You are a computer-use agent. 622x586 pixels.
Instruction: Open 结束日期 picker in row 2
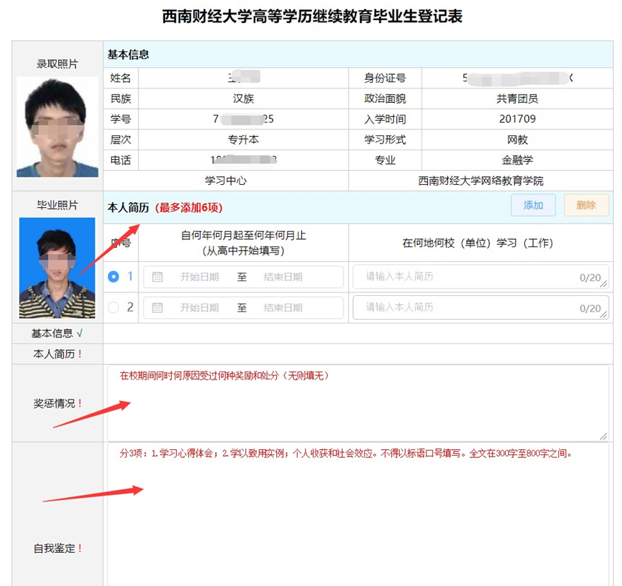pos(283,308)
